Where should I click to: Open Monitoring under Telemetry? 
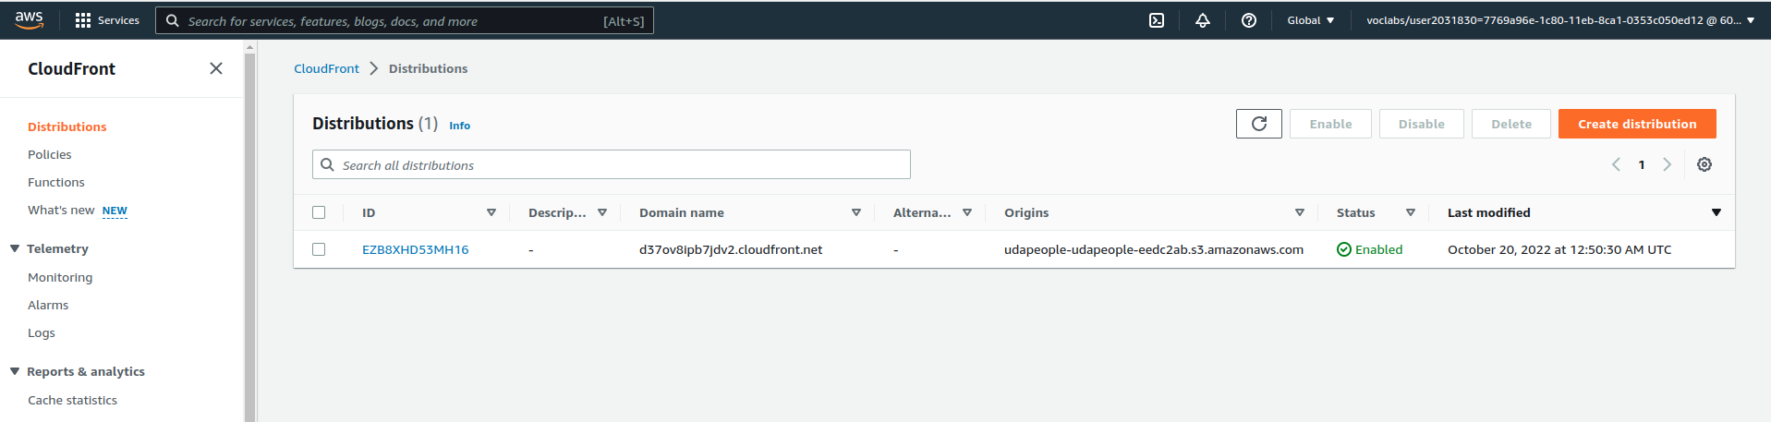(60, 277)
